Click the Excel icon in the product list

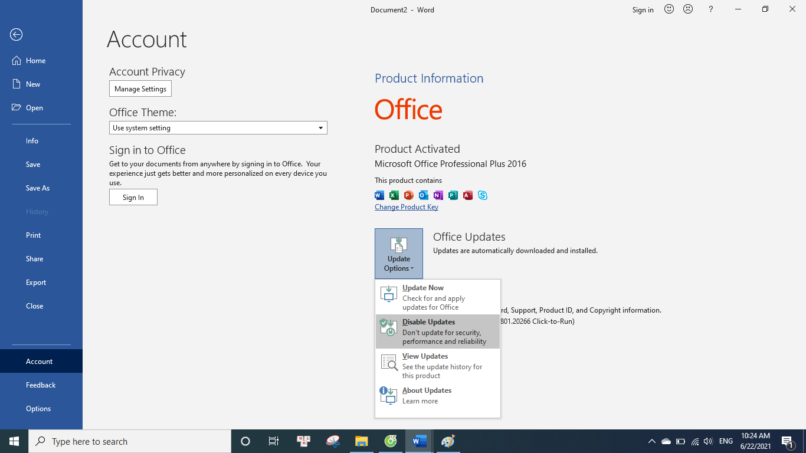click(x=394, y=195)
